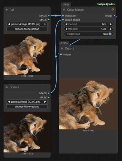Screen dimensions: 122x161
Task: Click Output node title
Action: click(69, 48)
